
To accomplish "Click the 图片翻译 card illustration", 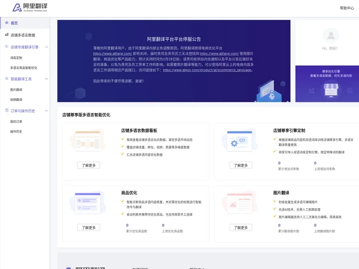I will [x=239, y=203].
